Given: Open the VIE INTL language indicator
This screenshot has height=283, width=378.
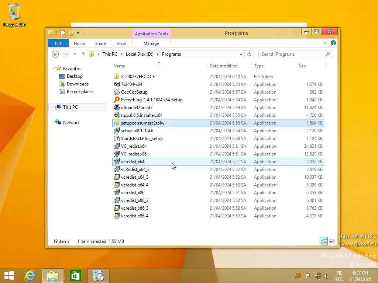Looking at the screenshot, I should tap(339, 276).
